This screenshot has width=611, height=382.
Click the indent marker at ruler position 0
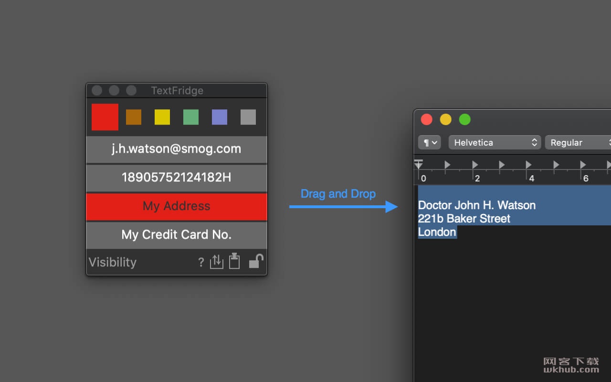pos(419,164)
